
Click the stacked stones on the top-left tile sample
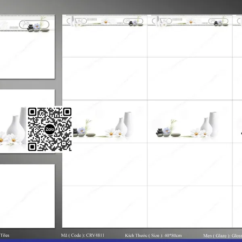coord(31,27)
